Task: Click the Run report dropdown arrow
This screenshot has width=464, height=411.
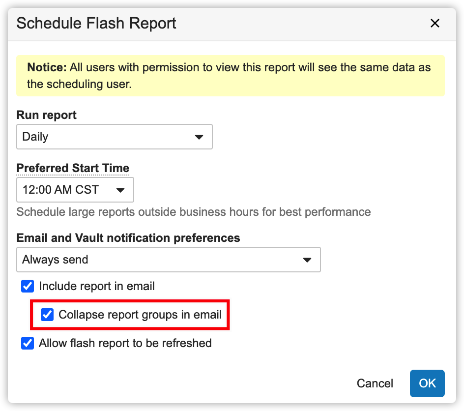Action: click(199, 137)
